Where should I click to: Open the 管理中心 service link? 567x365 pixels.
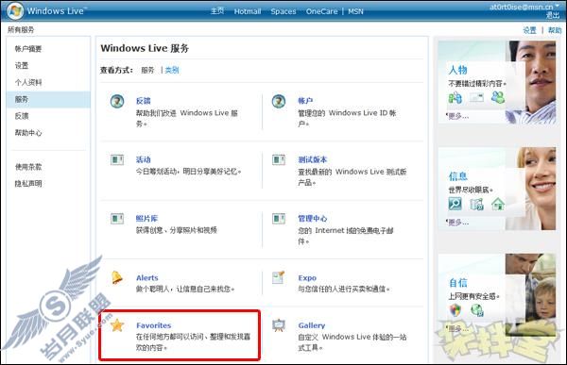pos(313,219)
